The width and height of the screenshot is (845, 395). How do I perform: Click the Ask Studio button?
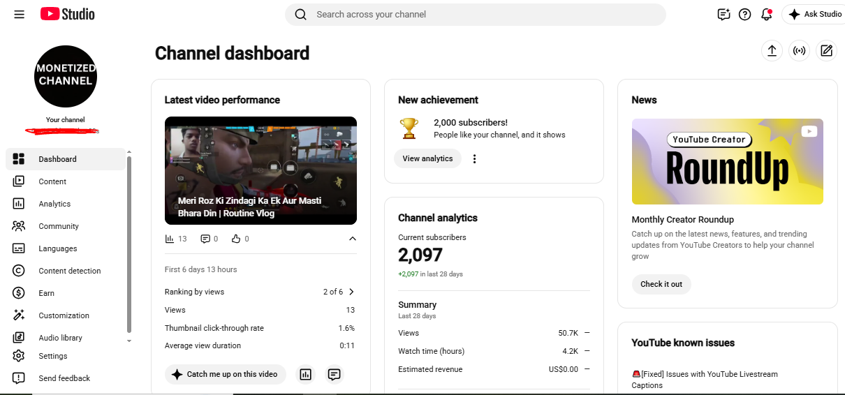(x=814, y=14)
